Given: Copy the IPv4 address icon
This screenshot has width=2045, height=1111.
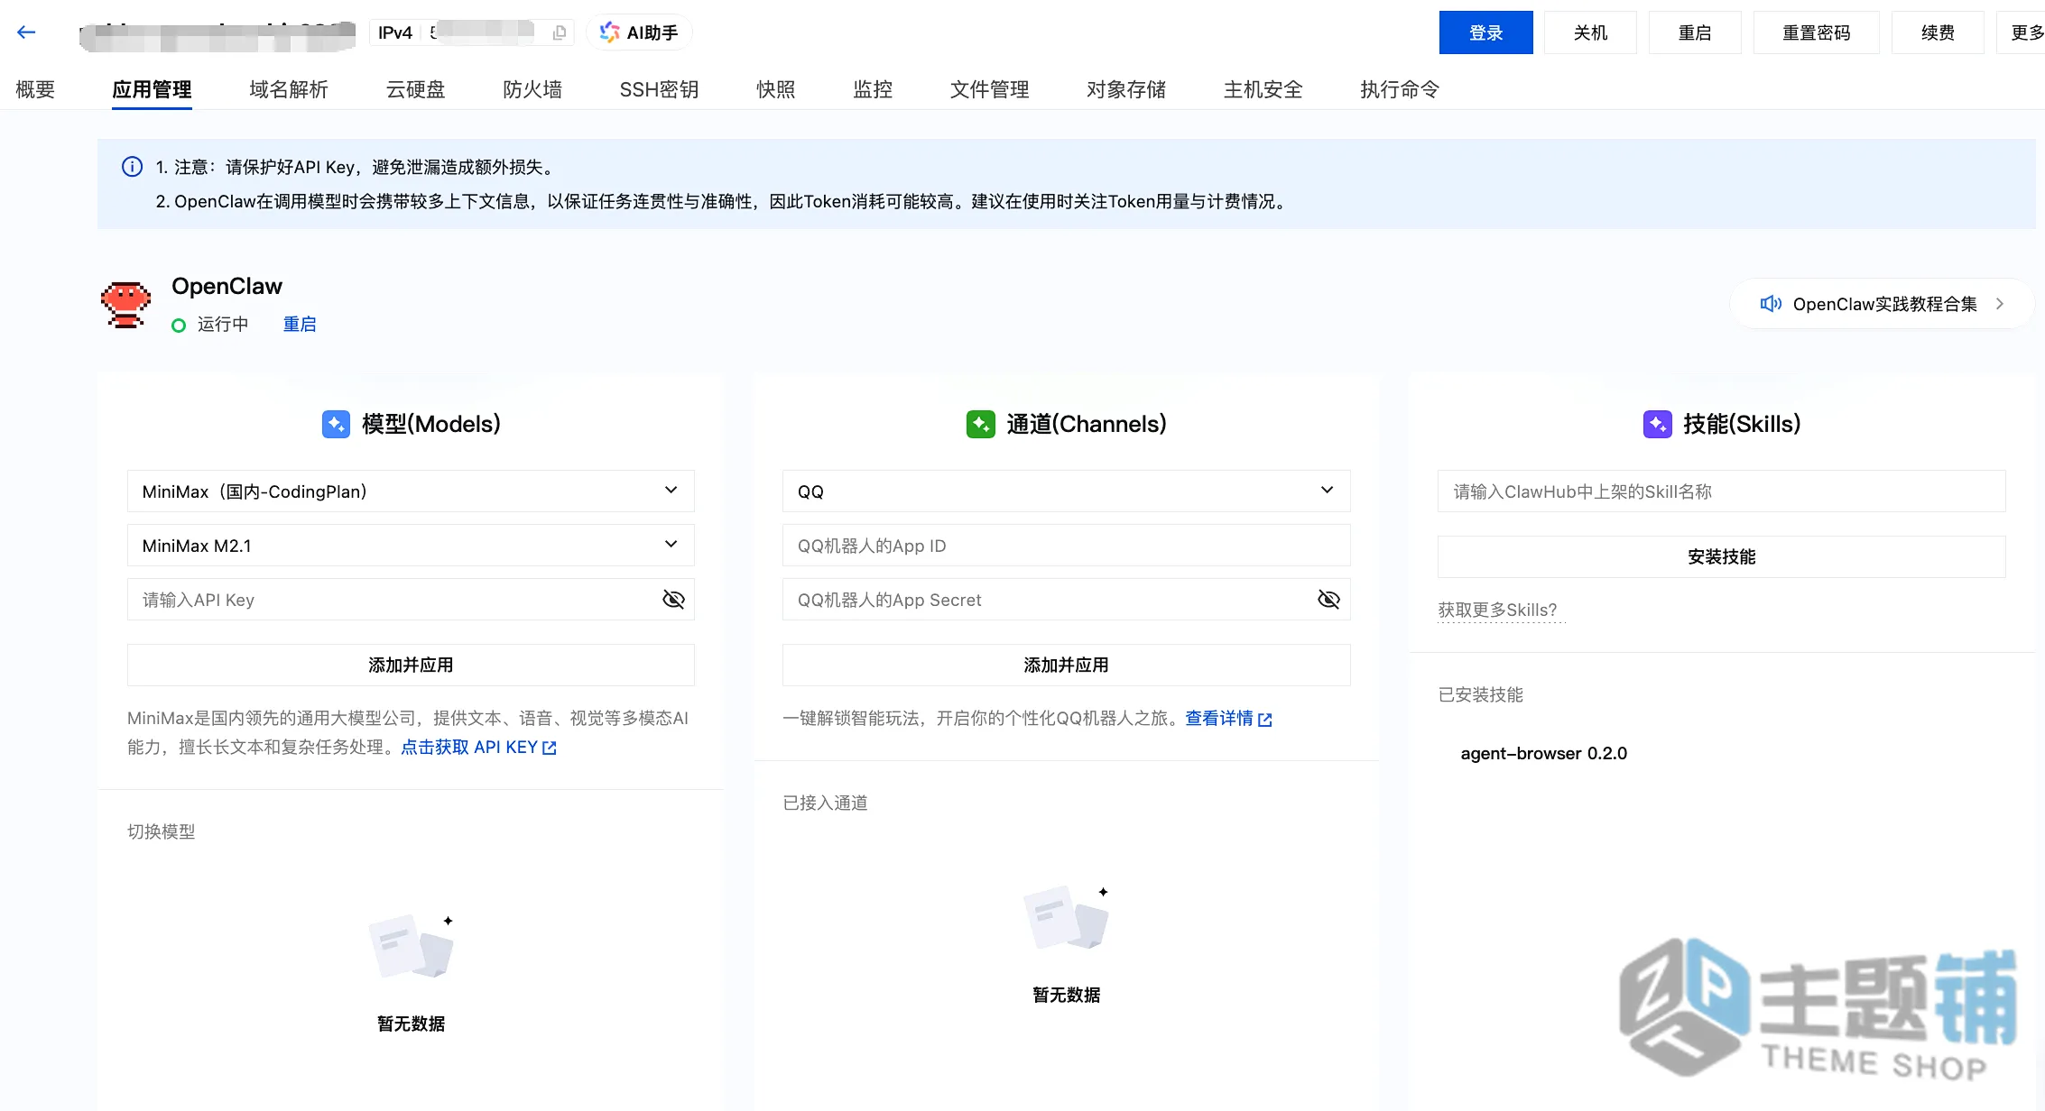Looking at the screenshot, I should (x=560, y=32).
